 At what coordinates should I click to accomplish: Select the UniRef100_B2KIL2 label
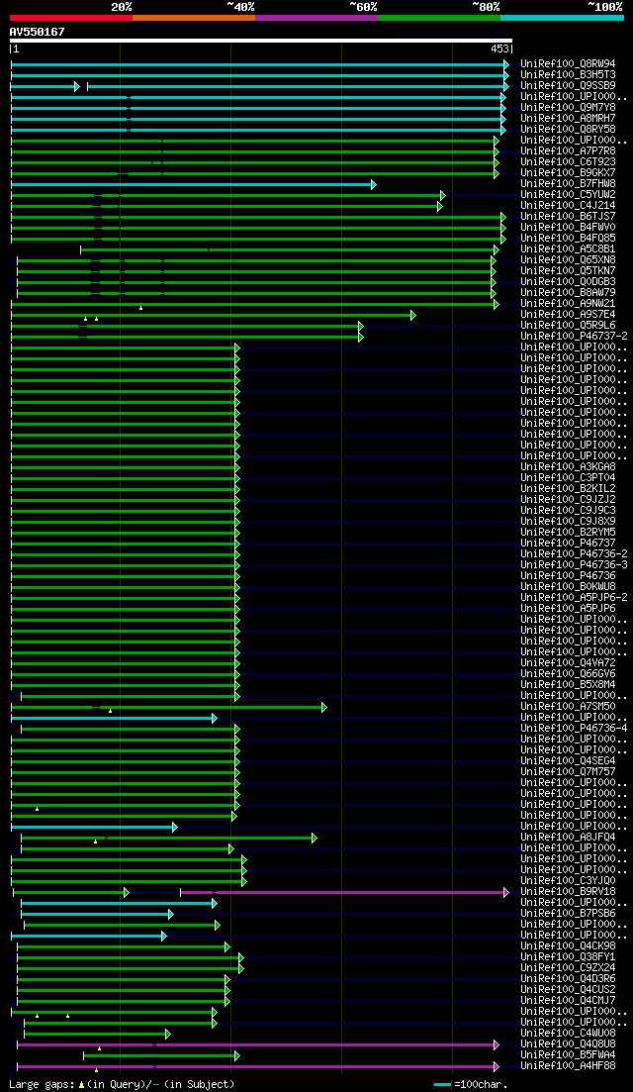(568, 490)
